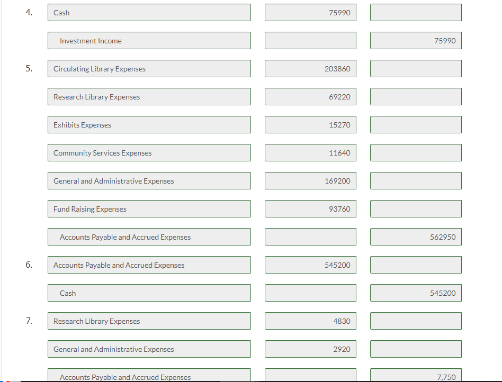502x382 pixels.
Task: Click the 15270 debit amount field
Action: tap(310, 124)
